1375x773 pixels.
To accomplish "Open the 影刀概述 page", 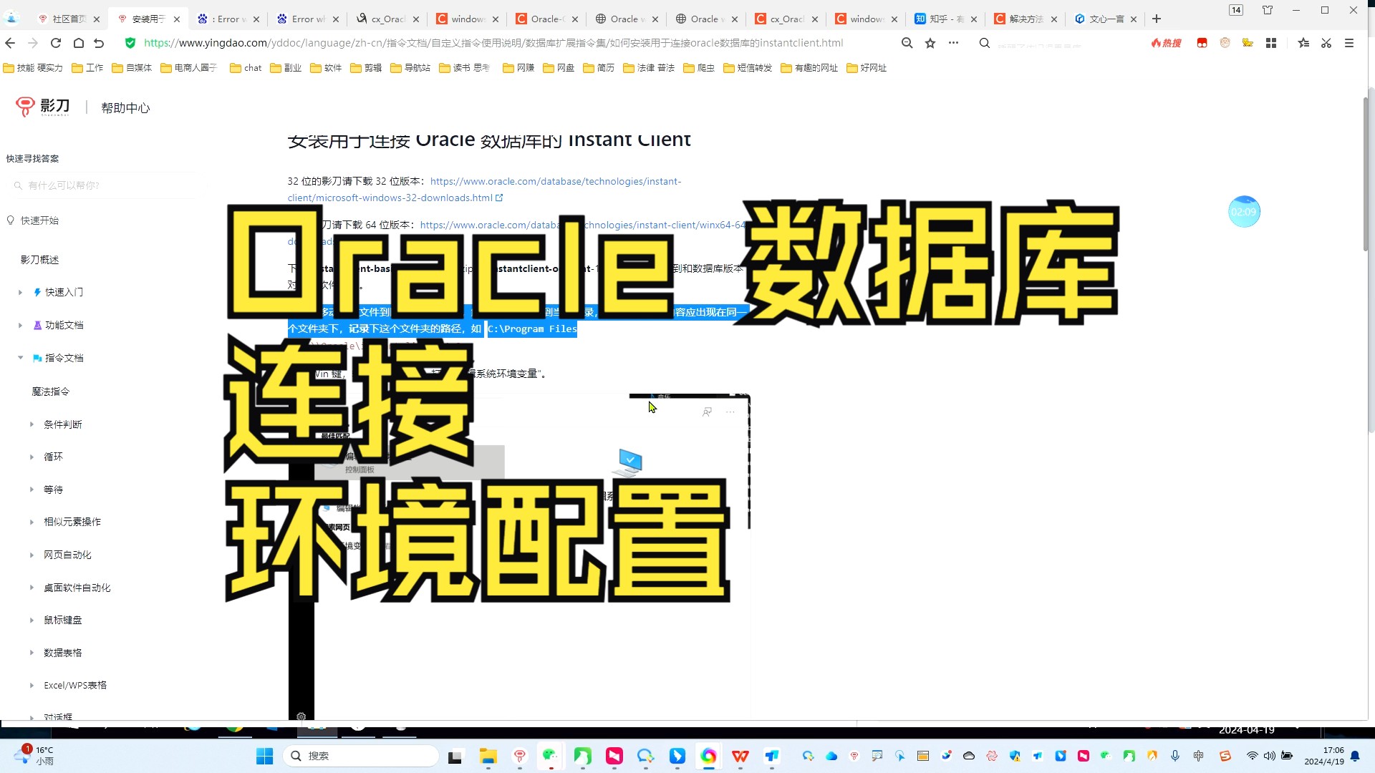I will 40,260.
